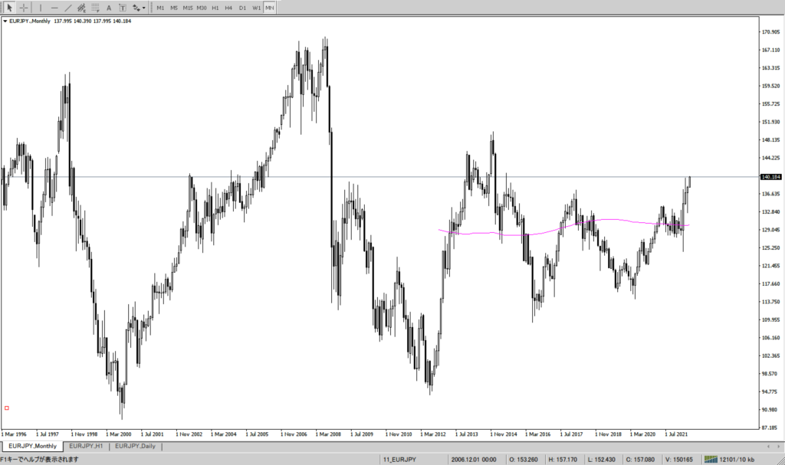This screenshot has width=785, height=465.
Task: Toggle the H4 timeframe button
Action: point(228,7)
